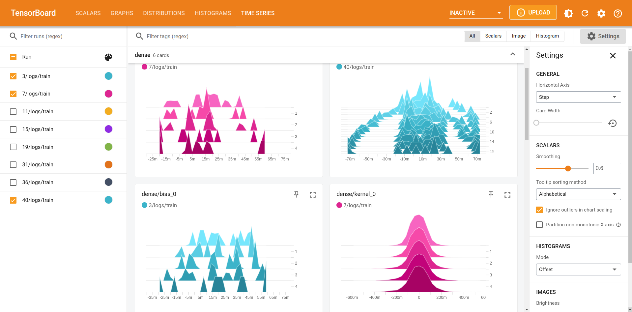632x312 pixels.
Task: Change the 7/logs/train pink color swatch
Action: click(108, 94)
